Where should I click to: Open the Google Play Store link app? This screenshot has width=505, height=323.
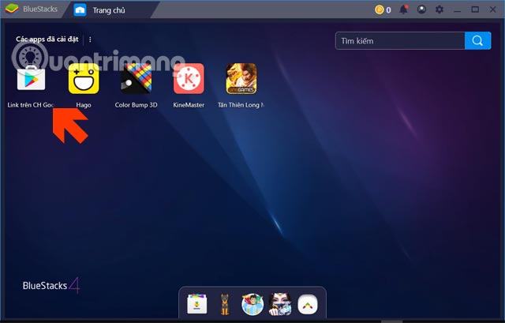31,79
